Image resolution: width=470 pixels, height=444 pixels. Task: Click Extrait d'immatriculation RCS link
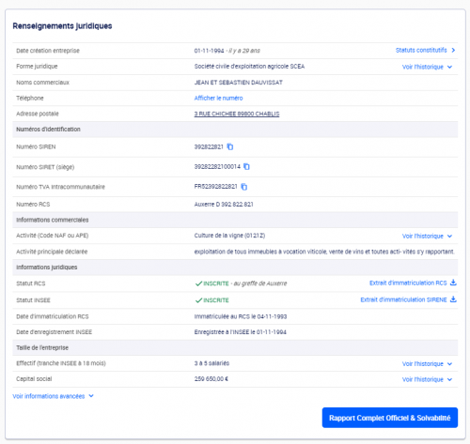[x=408, y=283]
